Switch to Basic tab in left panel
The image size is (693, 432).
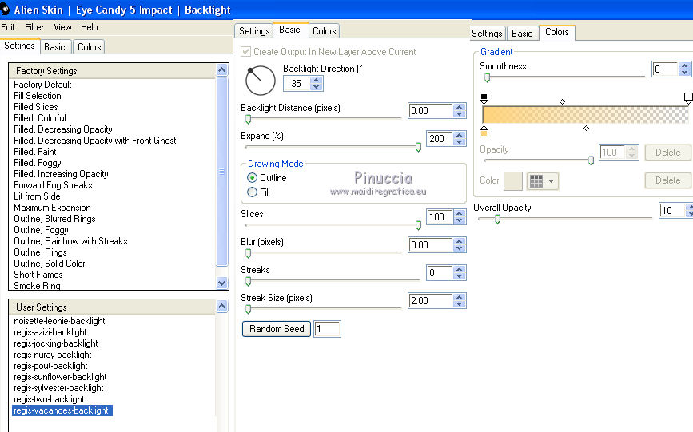pyautogui.click(x=54, y=47)
